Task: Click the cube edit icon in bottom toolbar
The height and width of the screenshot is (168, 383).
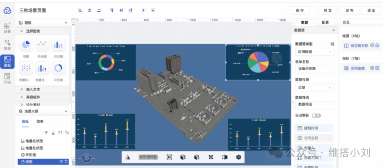Action: [x=183, y=157]
